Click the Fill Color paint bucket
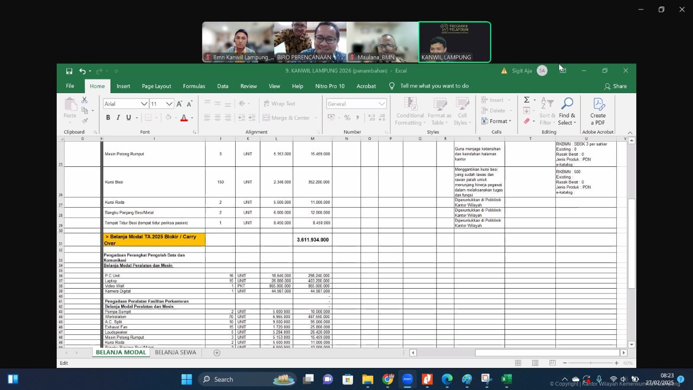 [168, 117]
